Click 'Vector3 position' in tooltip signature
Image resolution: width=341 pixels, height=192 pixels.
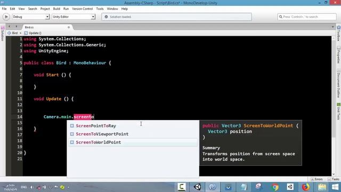[x=230, y=132]
